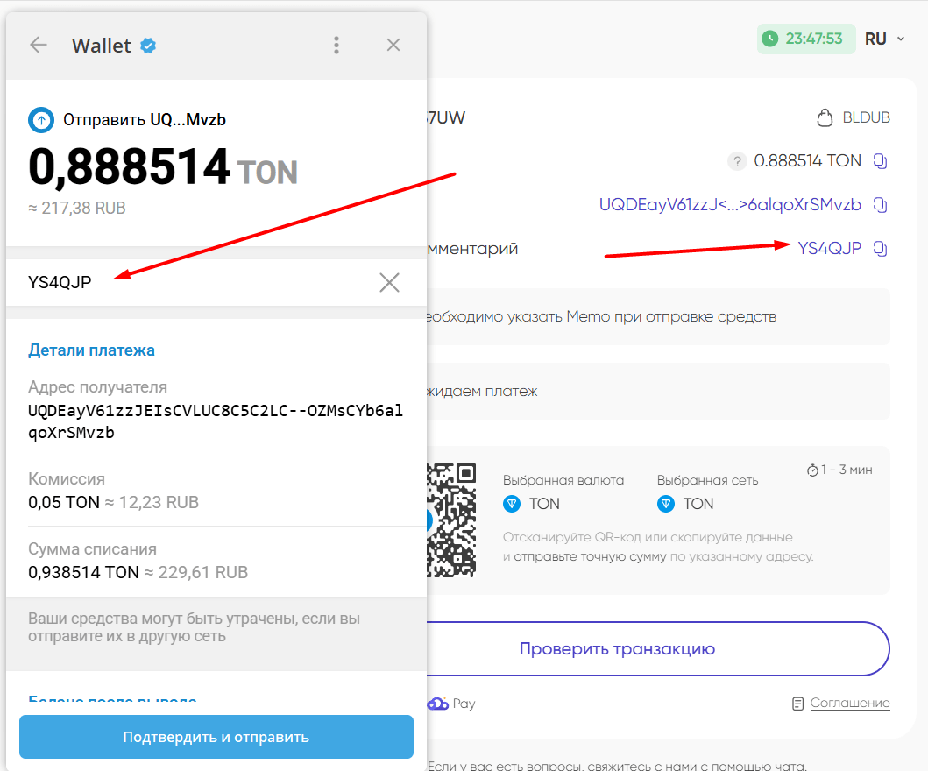
Task: Copy the UQDEayV61zzJ wallet address
Action: pos(882,205)
